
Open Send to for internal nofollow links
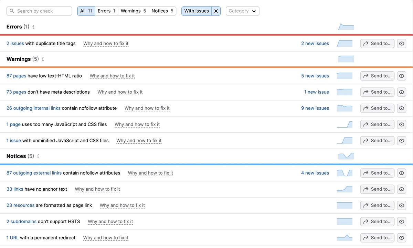[x=377, y=108]
